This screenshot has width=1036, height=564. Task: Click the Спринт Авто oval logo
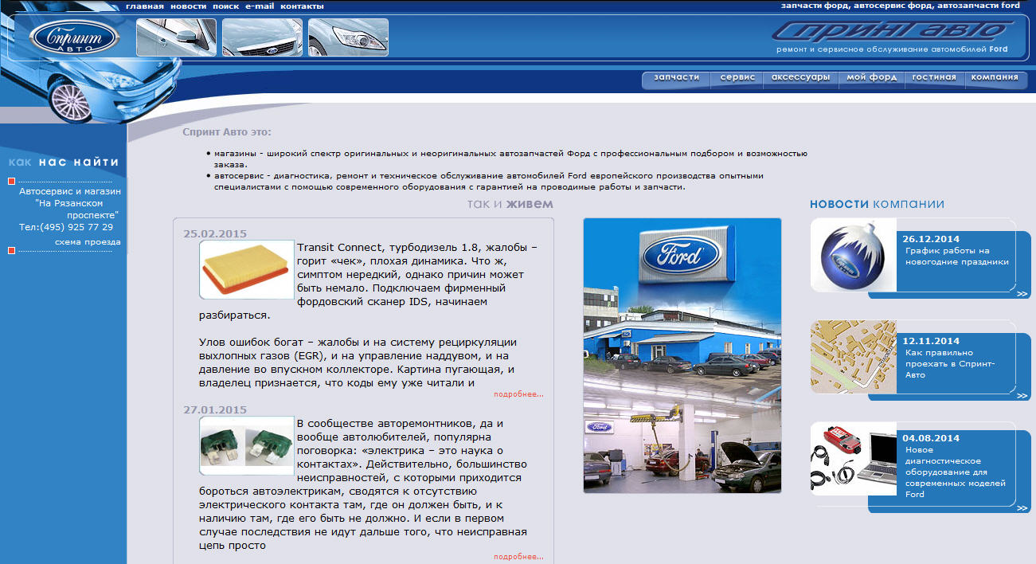point(75,38)
